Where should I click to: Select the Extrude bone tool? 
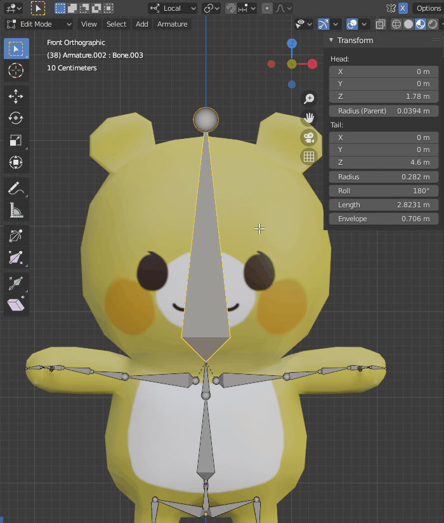(x=16, y=283)
